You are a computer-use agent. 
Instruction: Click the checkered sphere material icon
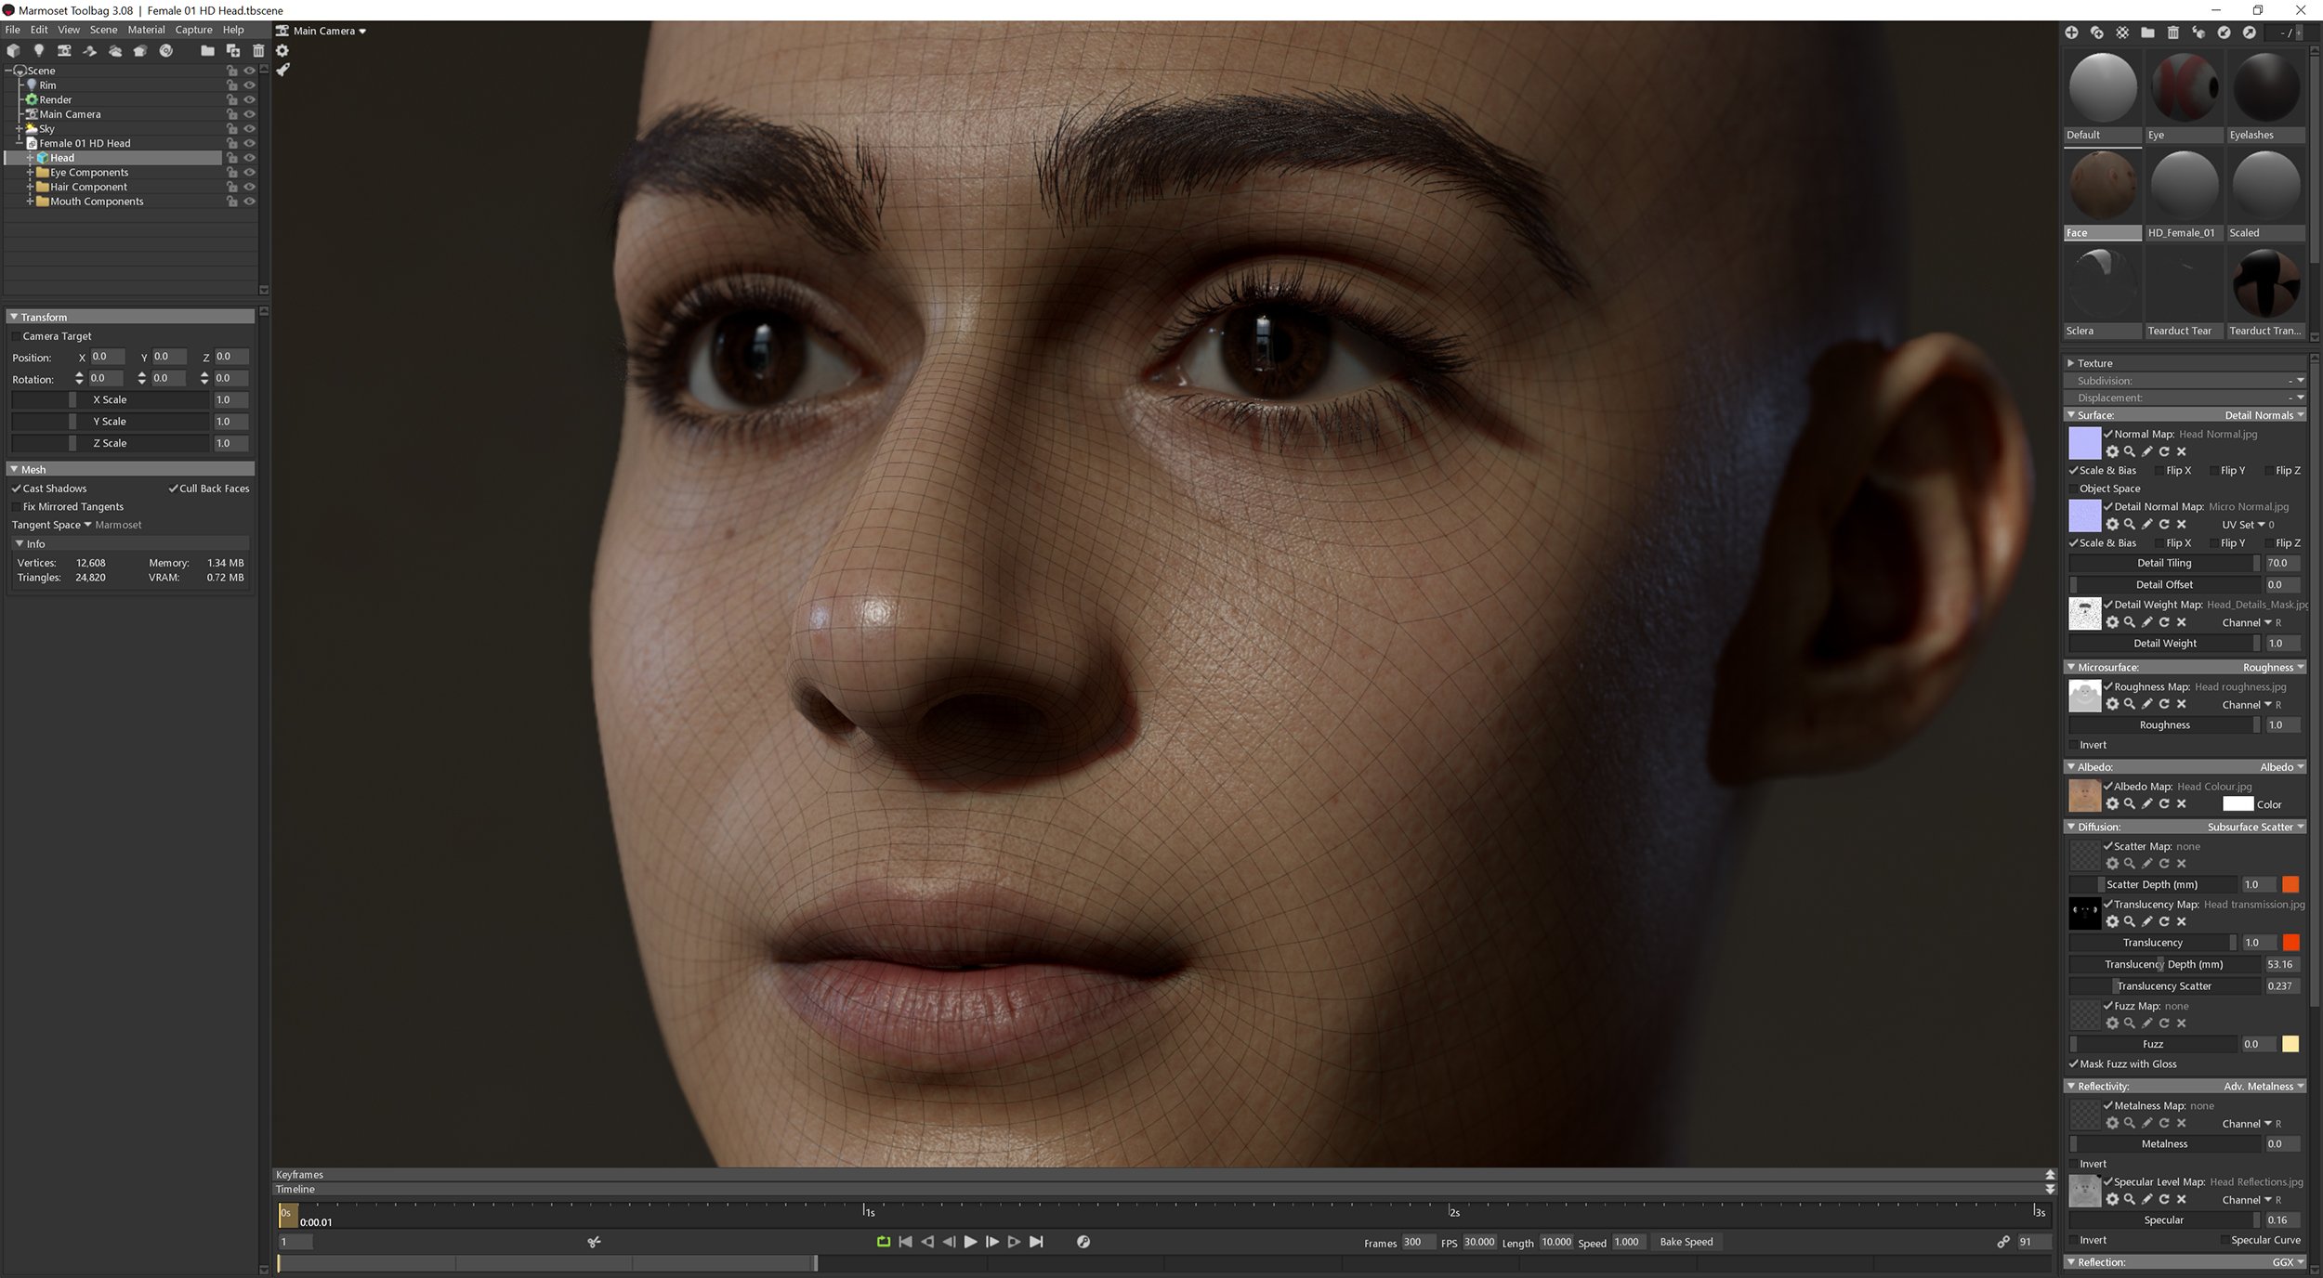[2122, 33]
